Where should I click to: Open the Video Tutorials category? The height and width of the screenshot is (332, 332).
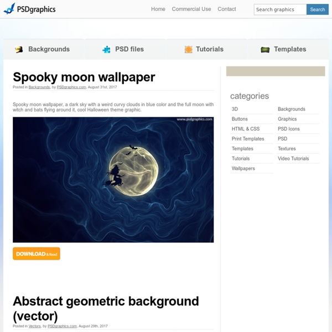[x=293, y=158]
